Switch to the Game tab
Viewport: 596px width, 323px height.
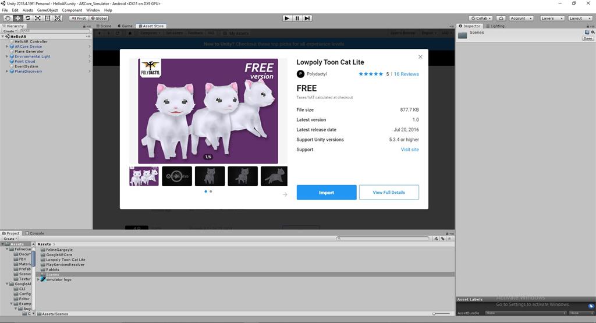(x=125, y=26)
